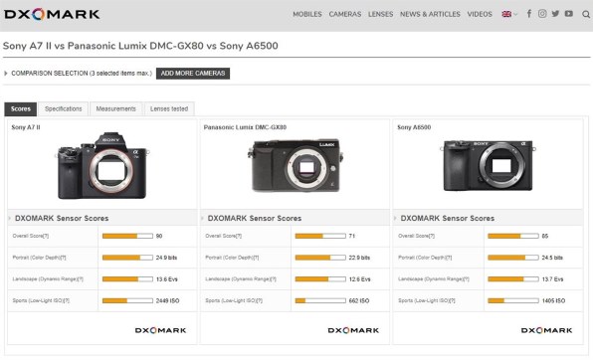Screen dimensions: 593x360
Task: Switch to the Measurements tab
Action: coord(115,109)
